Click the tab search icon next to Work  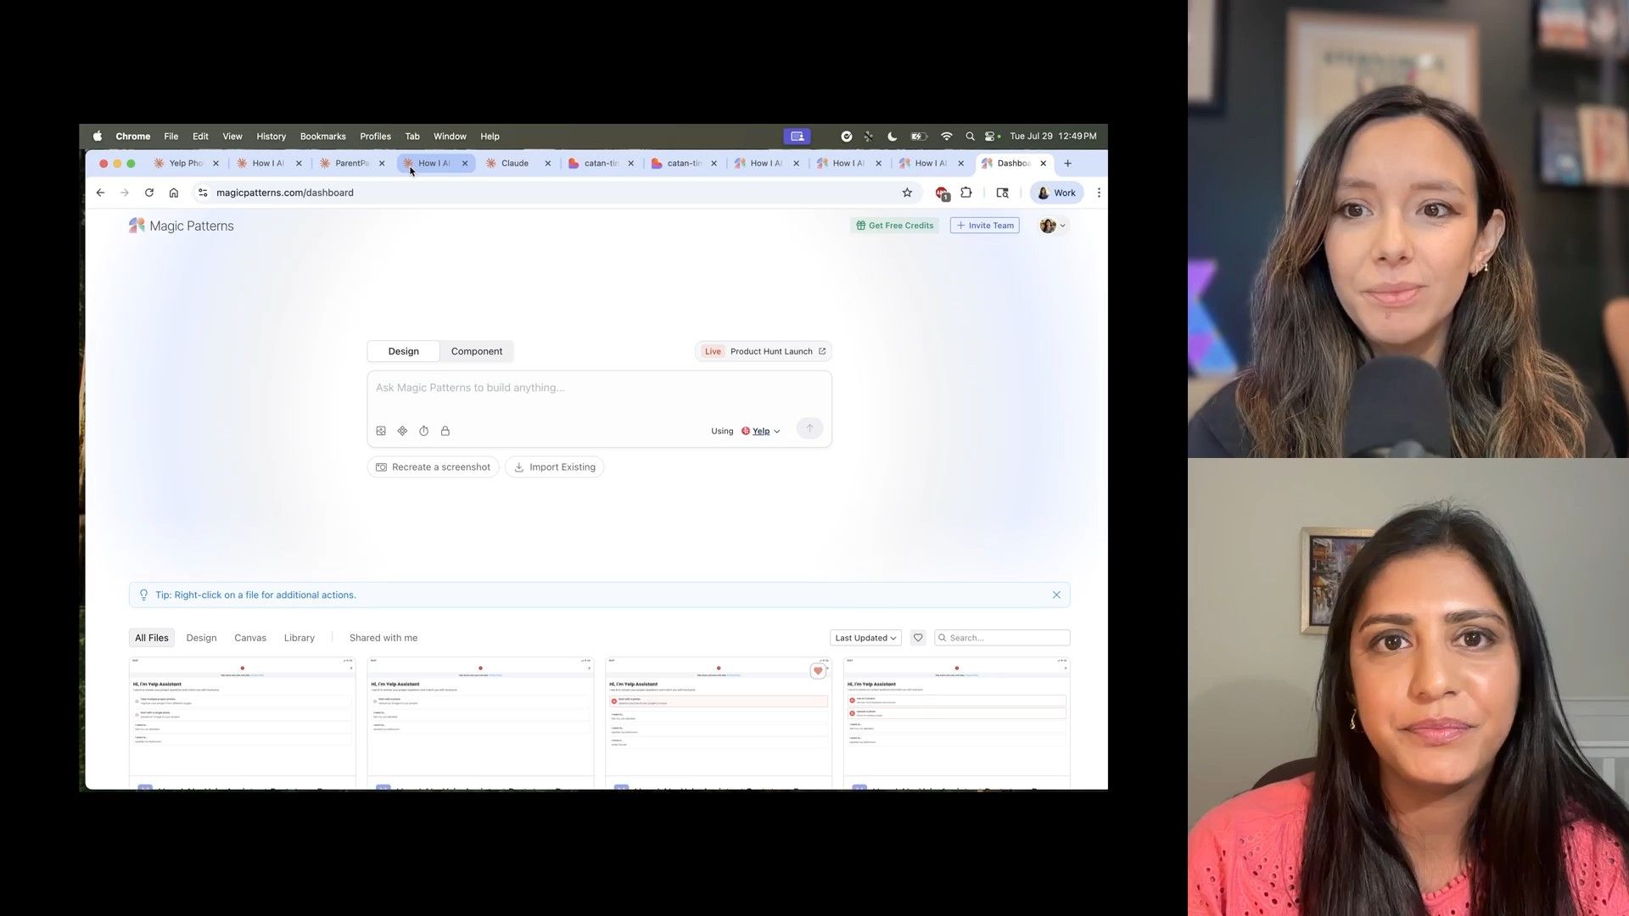point(1002,193)
